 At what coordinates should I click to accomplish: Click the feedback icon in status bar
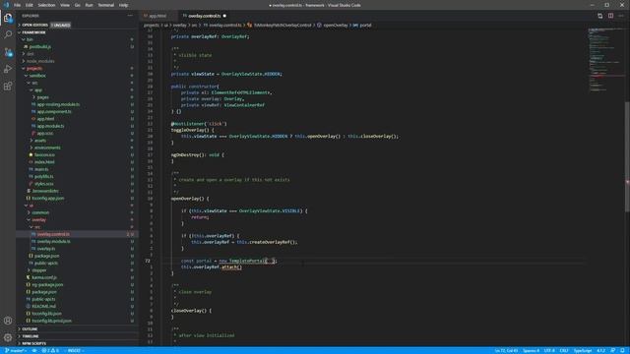pos(612,350)
